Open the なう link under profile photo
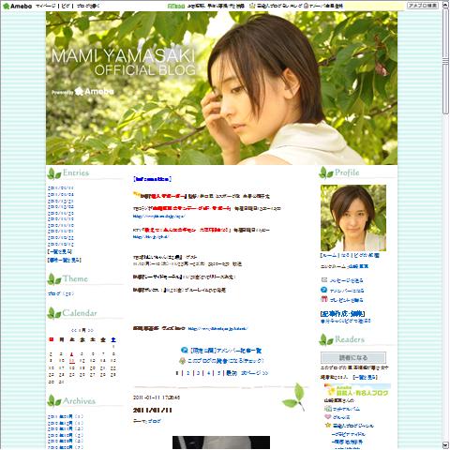Image resolution: width=450 pixels, height=450 pixels. coord(345,255)
